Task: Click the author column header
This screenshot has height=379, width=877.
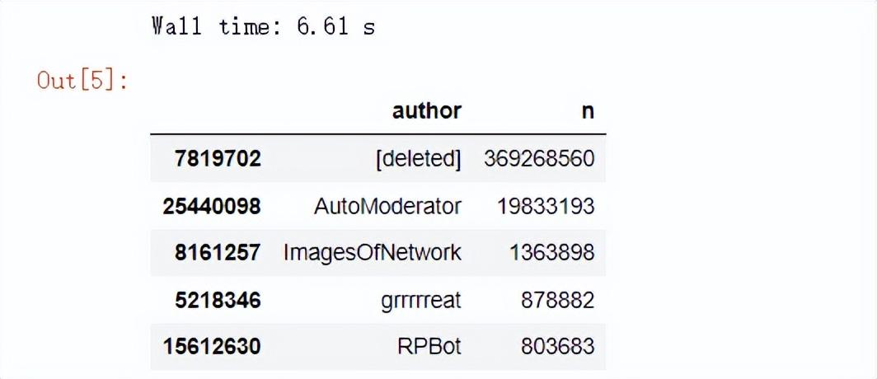Action: coord(426,111)
